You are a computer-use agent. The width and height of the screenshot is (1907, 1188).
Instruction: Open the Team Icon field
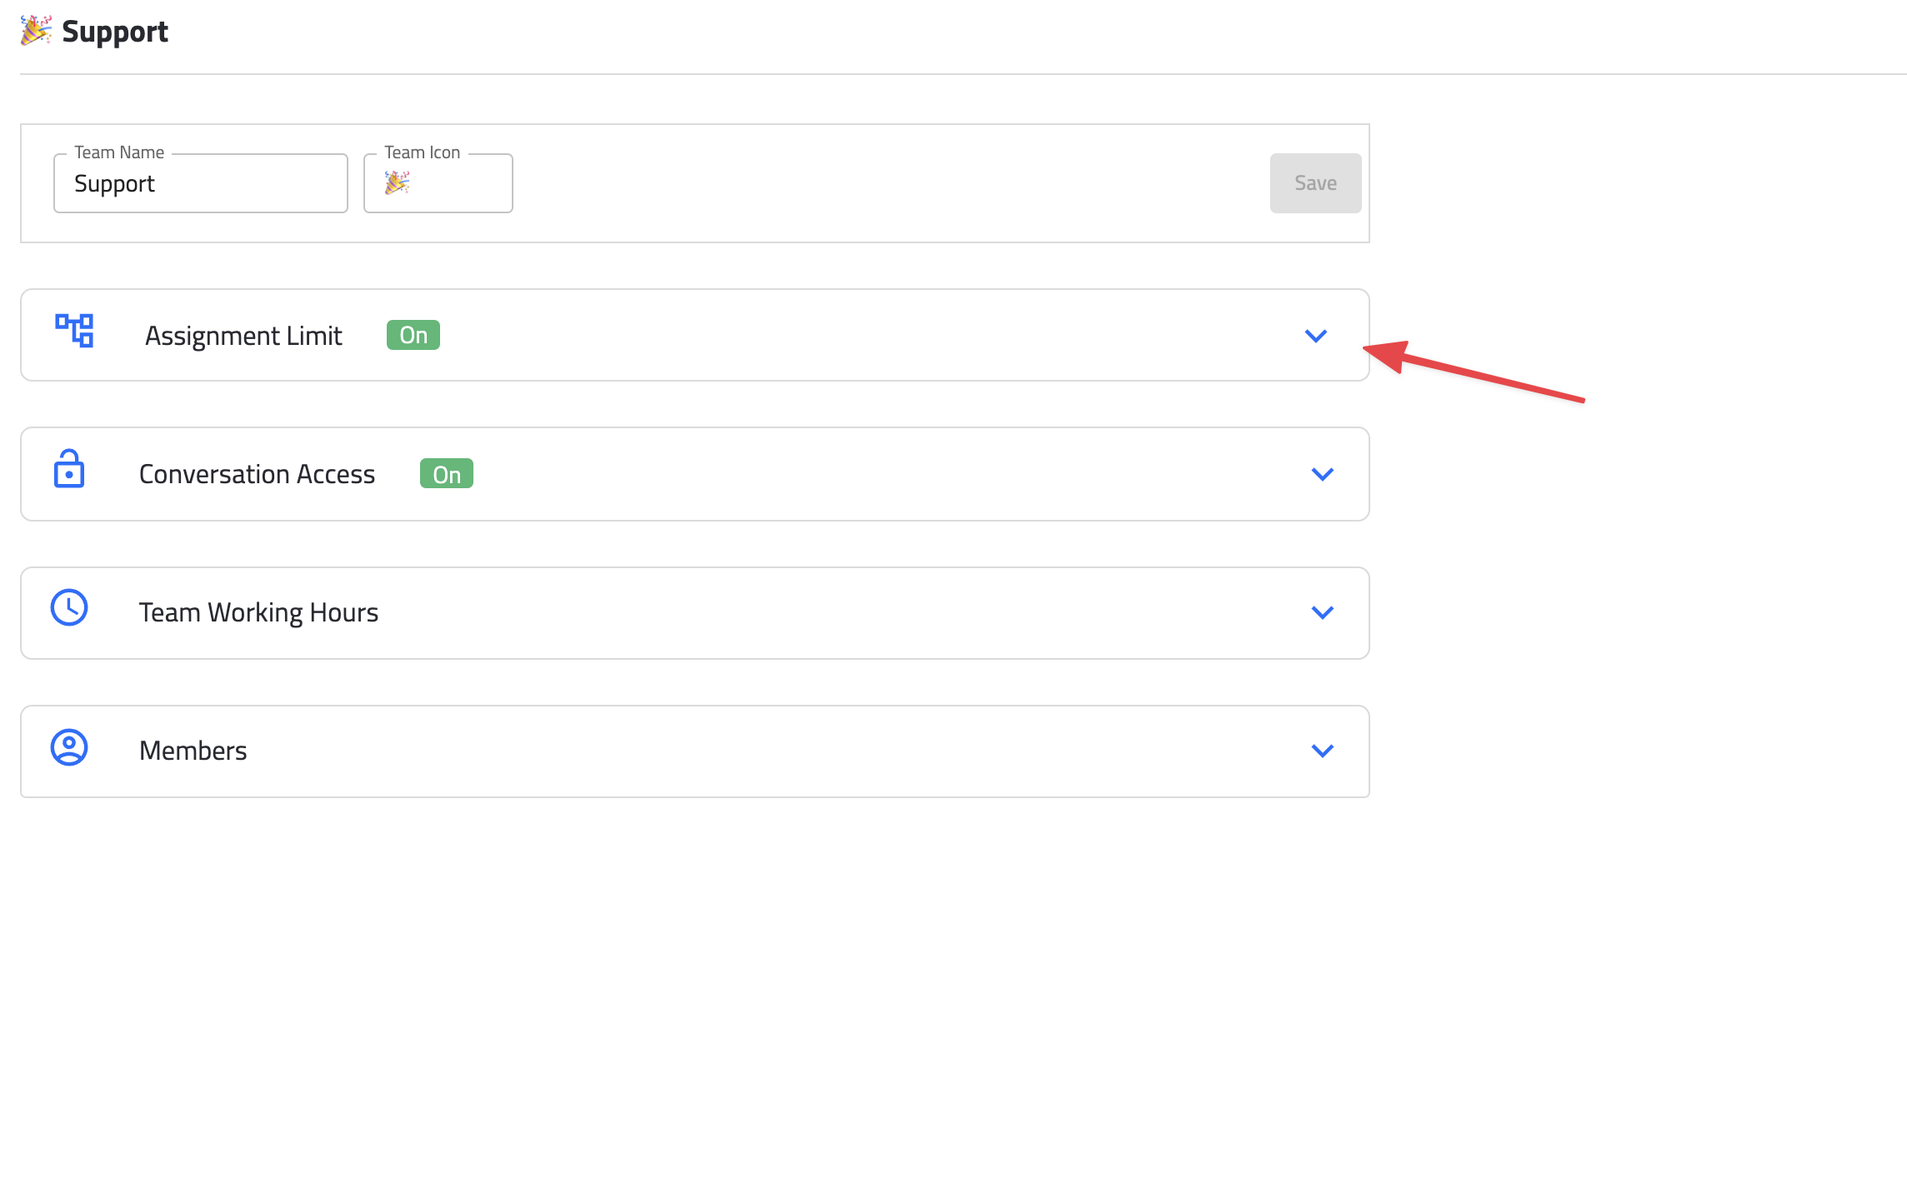tap(438, 183)
